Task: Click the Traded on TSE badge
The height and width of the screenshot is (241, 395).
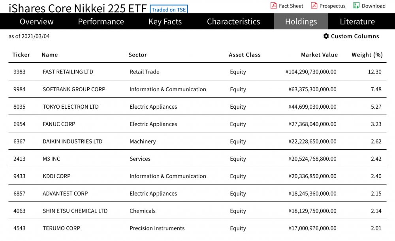Action: (x=169, y=10)
